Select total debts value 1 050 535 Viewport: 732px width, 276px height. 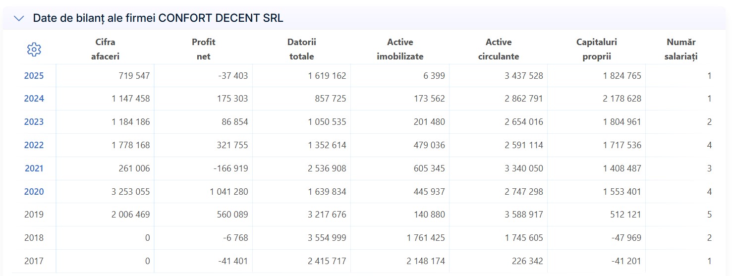point(327,122)
